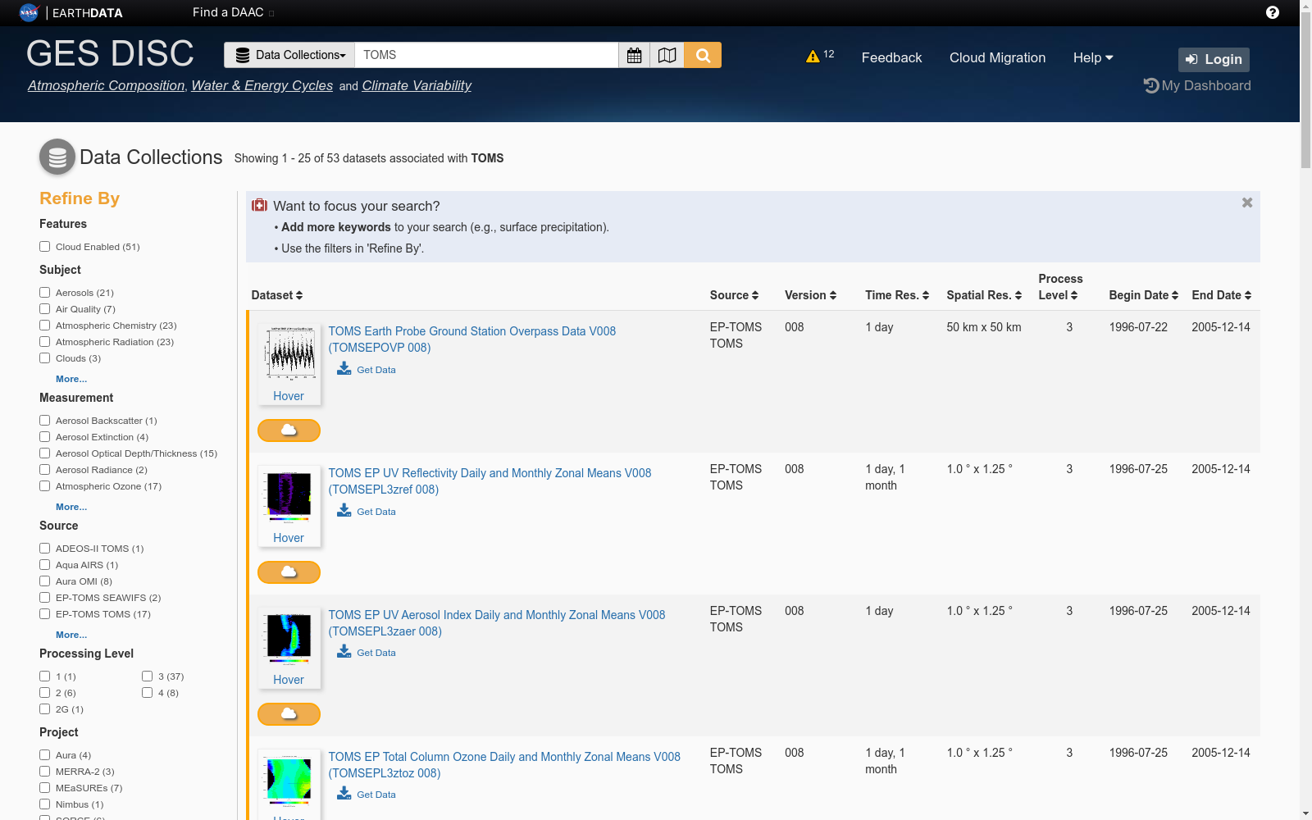
Task: Click the Data Collections database icon heading
Action: tap(57, 157)
